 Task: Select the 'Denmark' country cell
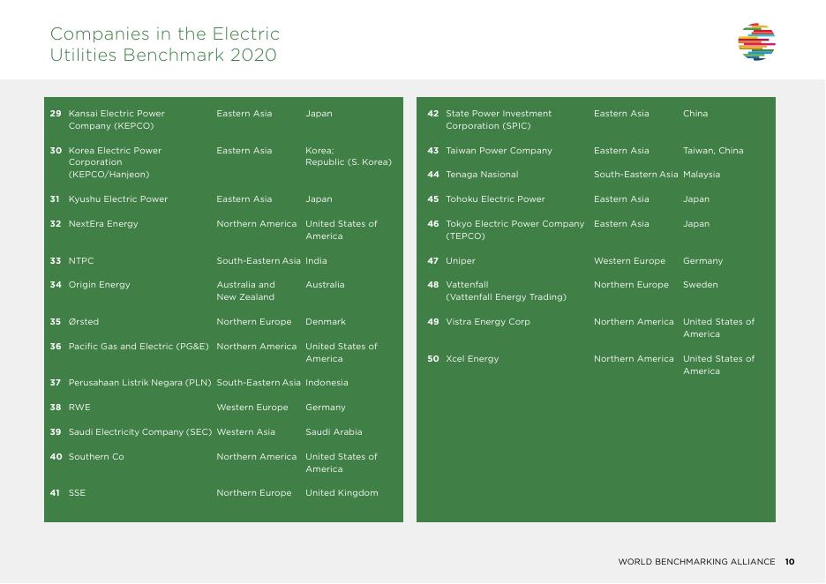(326, 322)
